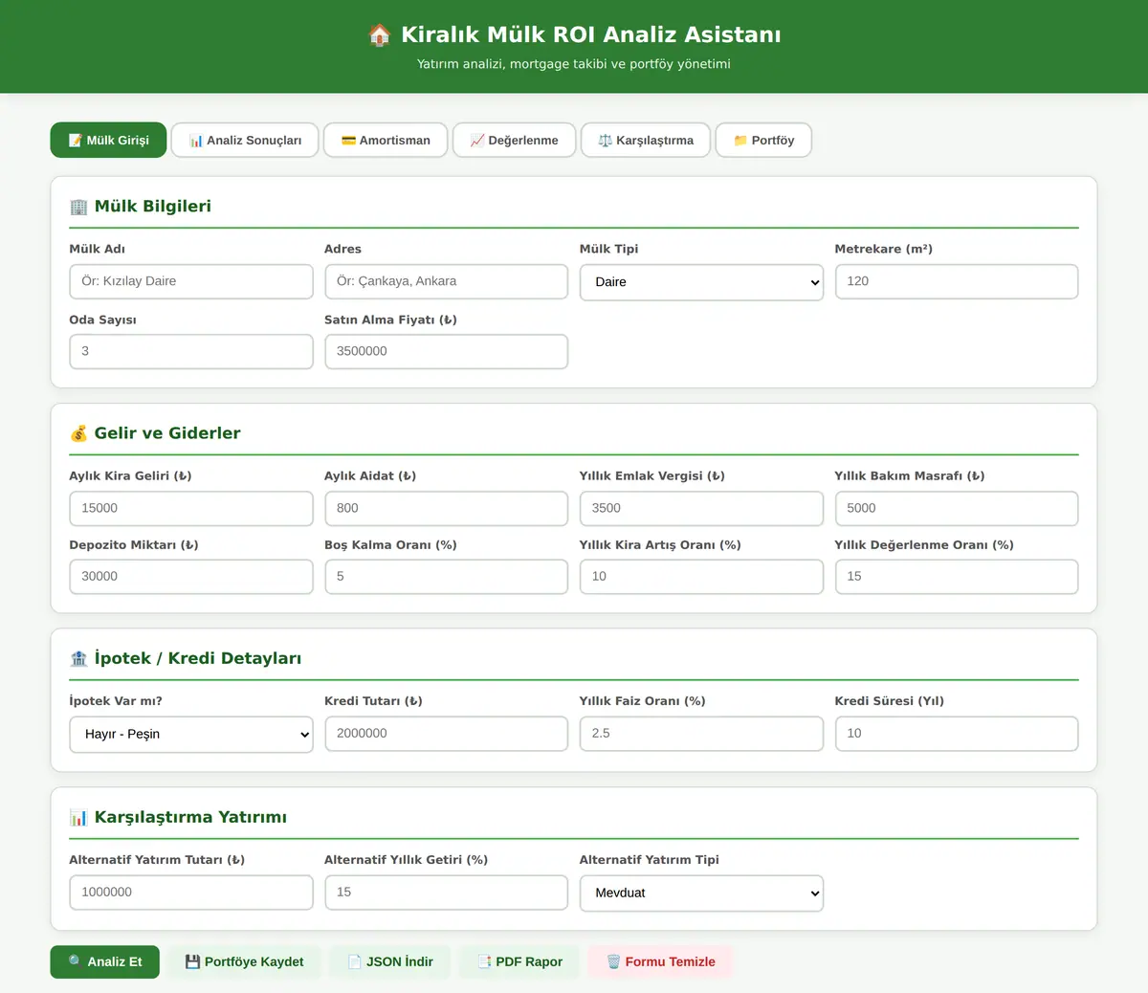This screenshot has height=993, width=1148.
Task: Open the Analiz Sonuçları tab
Action: point(245,140)
